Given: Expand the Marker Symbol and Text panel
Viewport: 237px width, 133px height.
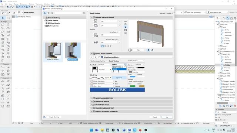Looking at the screenshot, I should [91, 108].
